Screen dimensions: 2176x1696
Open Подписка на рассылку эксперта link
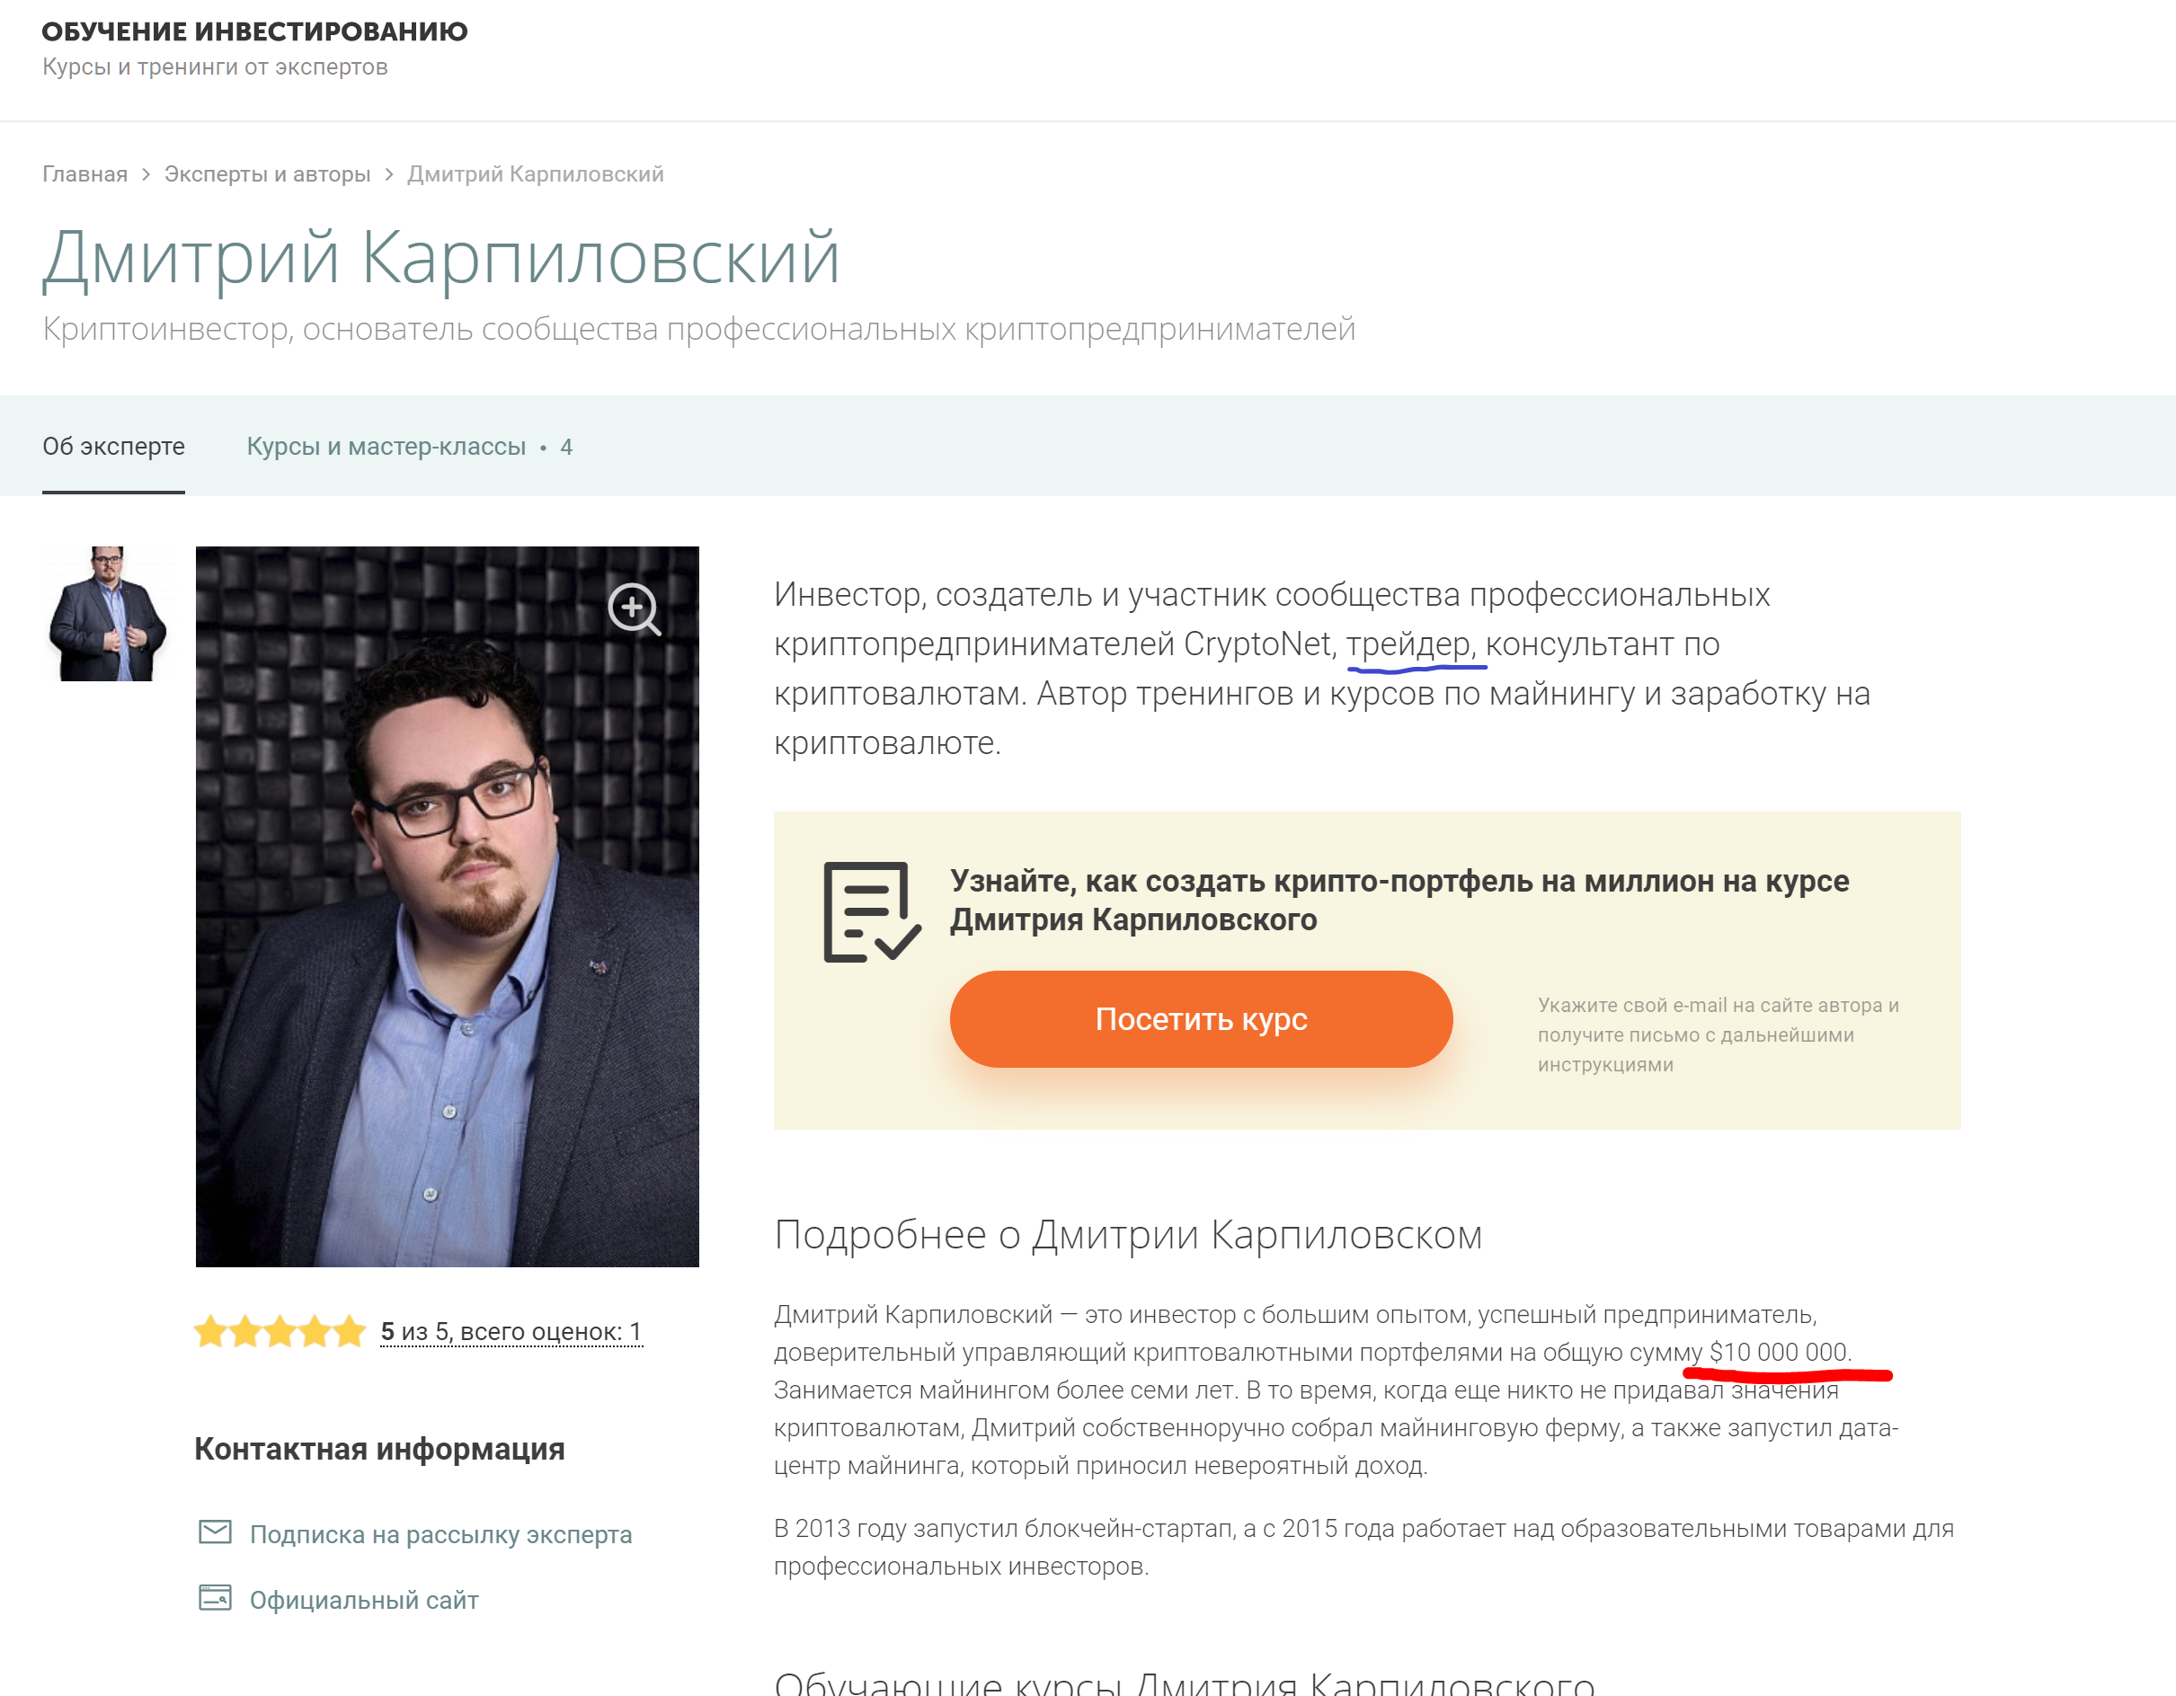tap(440, 1534)
